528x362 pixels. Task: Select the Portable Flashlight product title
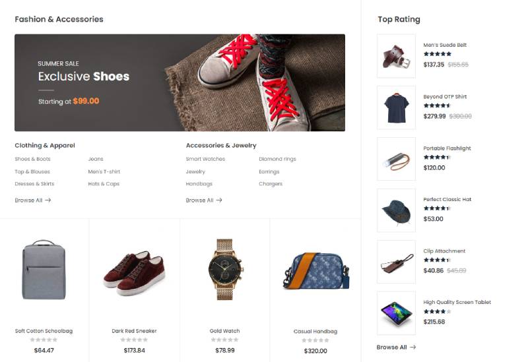tap(447, 148)
